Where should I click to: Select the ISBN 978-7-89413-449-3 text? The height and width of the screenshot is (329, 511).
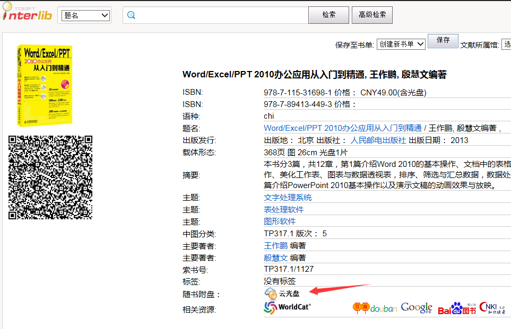(x=298, y=104)
